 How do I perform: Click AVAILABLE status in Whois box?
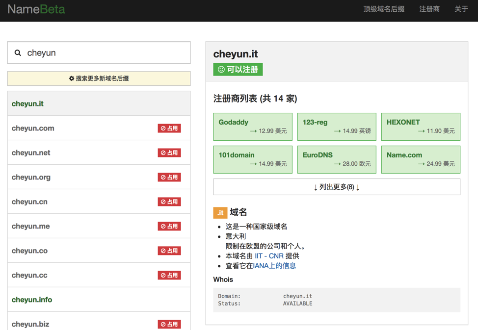(297, 304)
